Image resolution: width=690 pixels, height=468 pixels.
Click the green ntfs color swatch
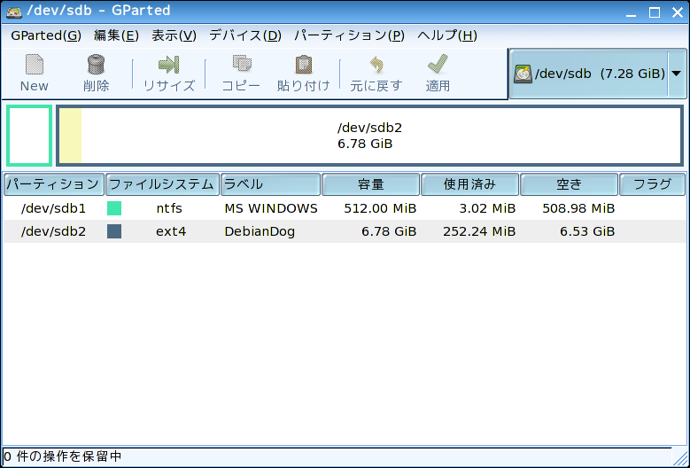114,208
